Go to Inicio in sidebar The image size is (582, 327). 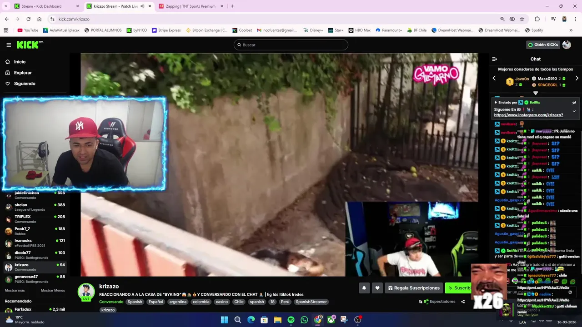(x=20, y=62)
